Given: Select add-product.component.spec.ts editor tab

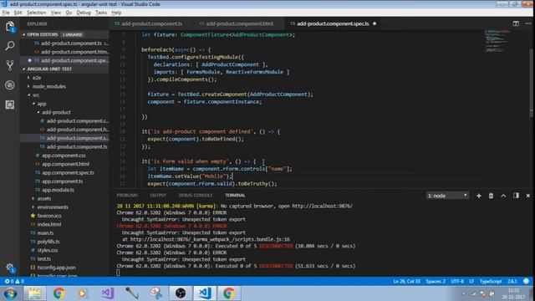Looking at the screenshot, I should [x=333, y=23].
